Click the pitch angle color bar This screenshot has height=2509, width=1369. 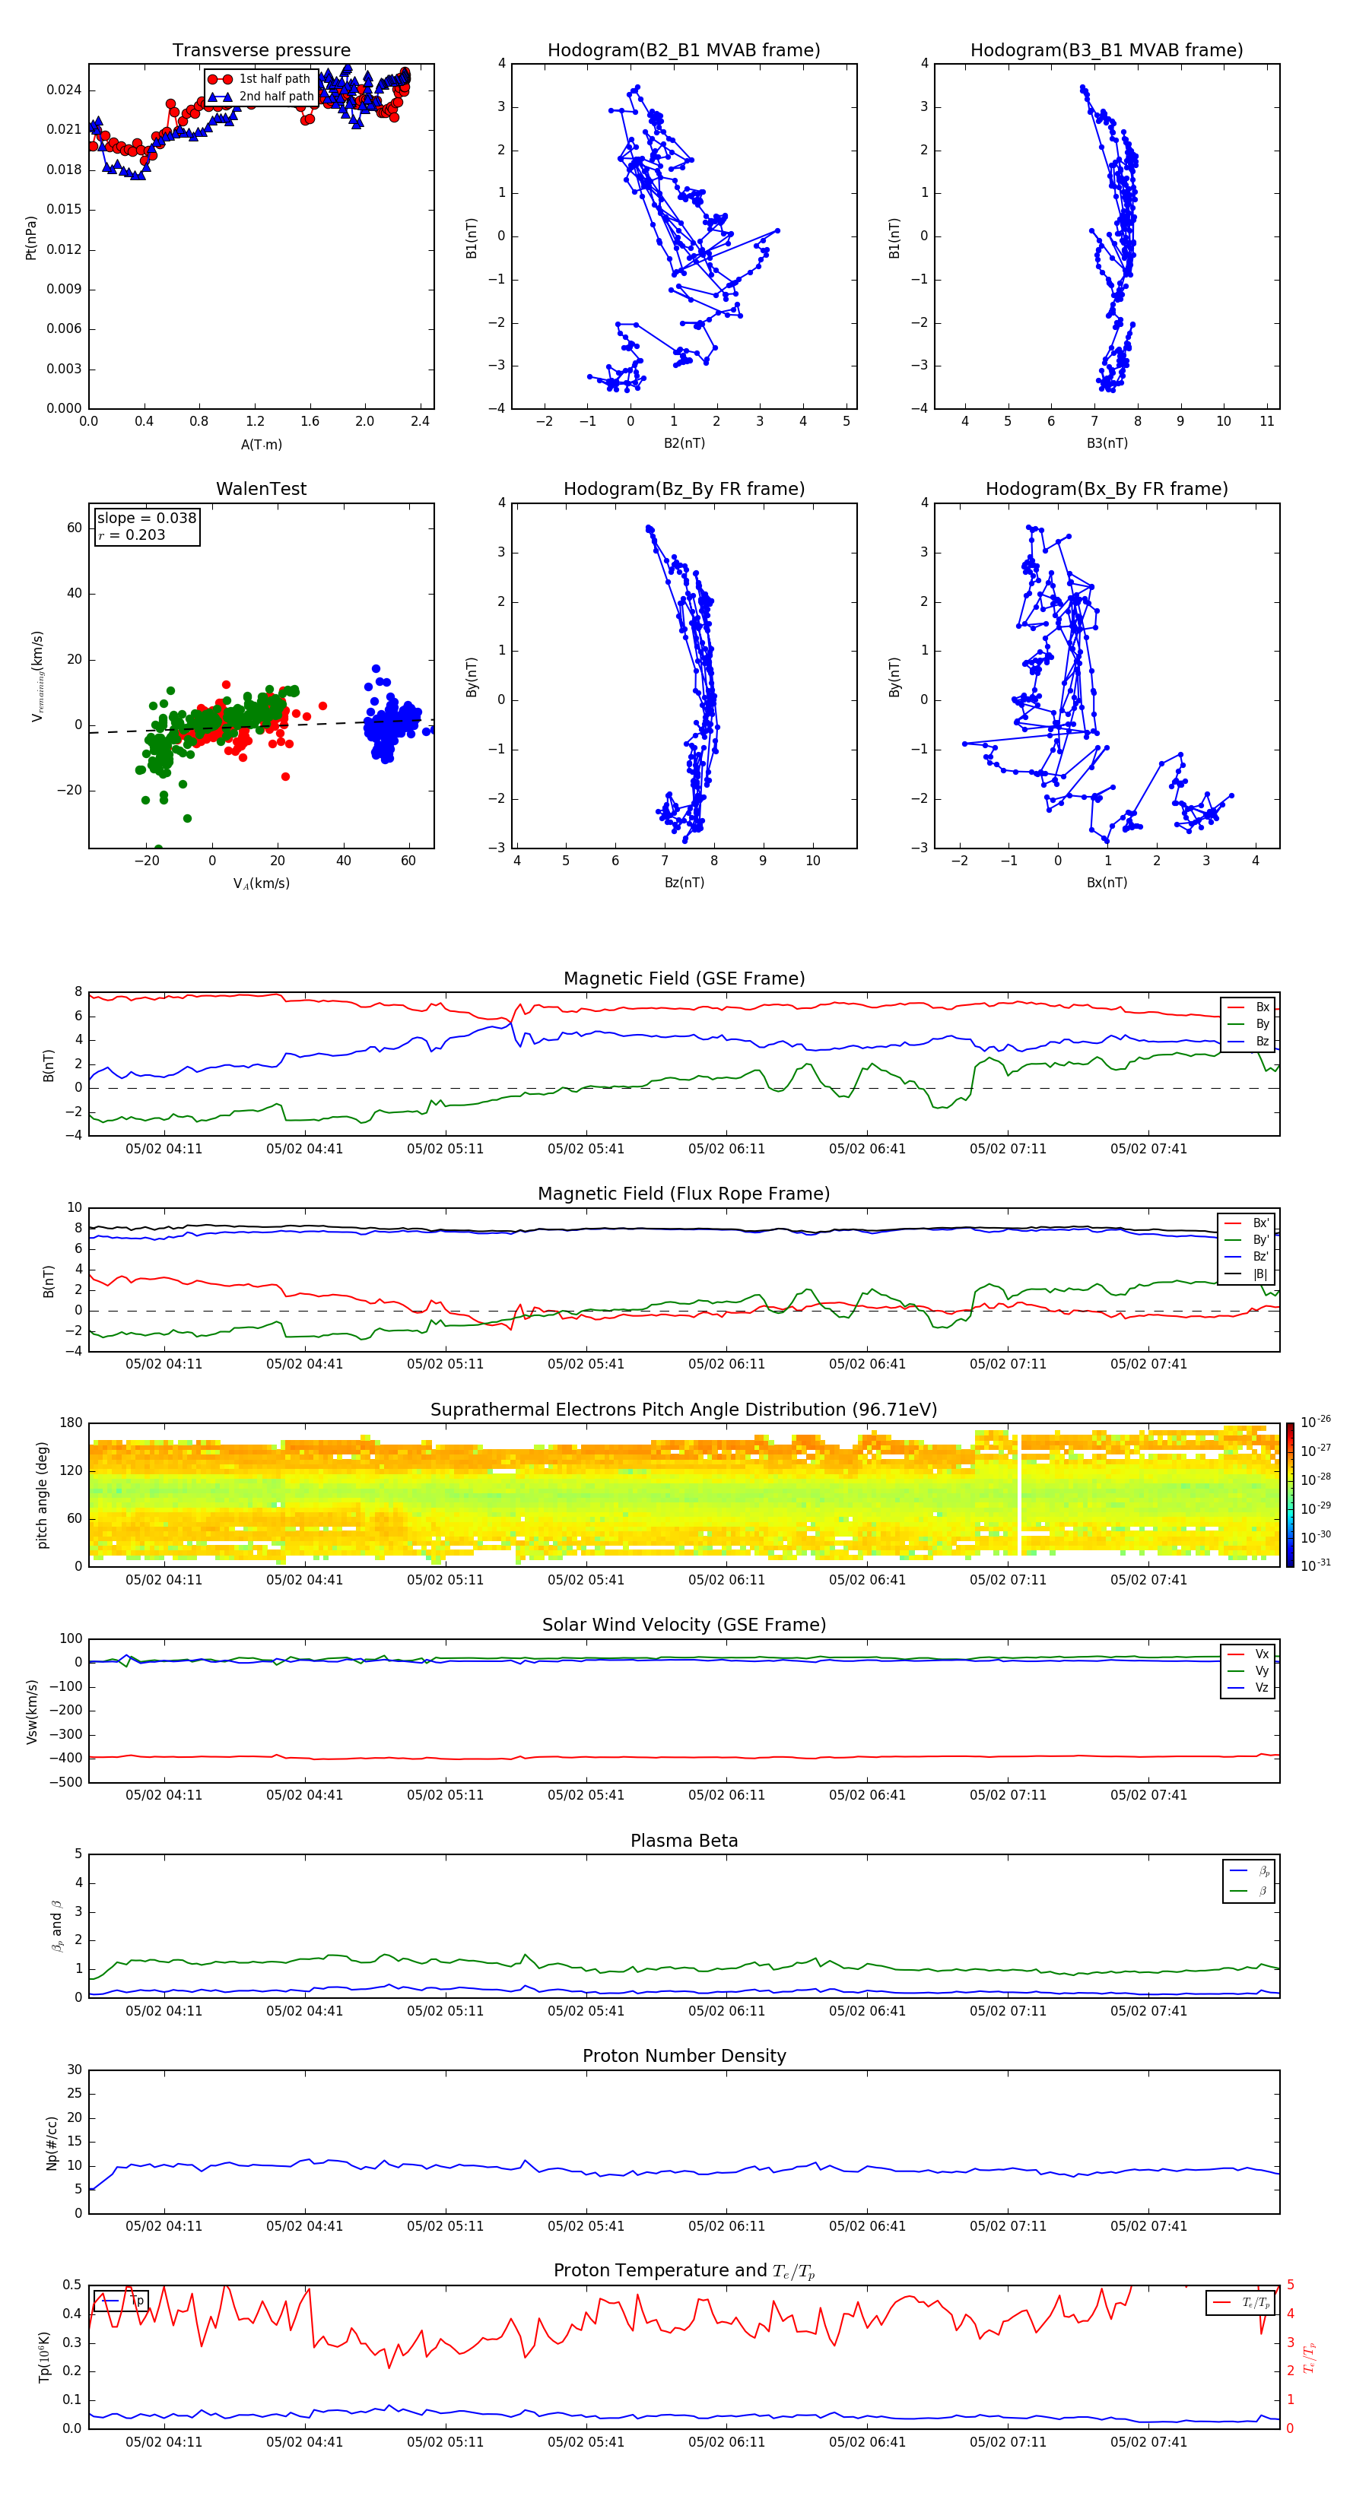click(1290, 1495)
